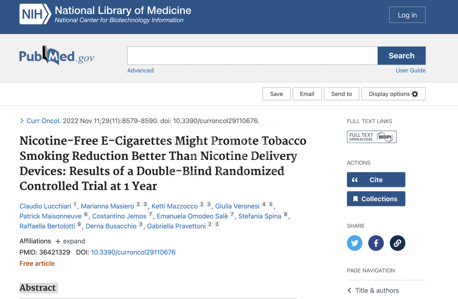Open the MDPI full text open access badge
Viewport: 458px width, 299px height.
pyautogui.click(x=372, y=136)
